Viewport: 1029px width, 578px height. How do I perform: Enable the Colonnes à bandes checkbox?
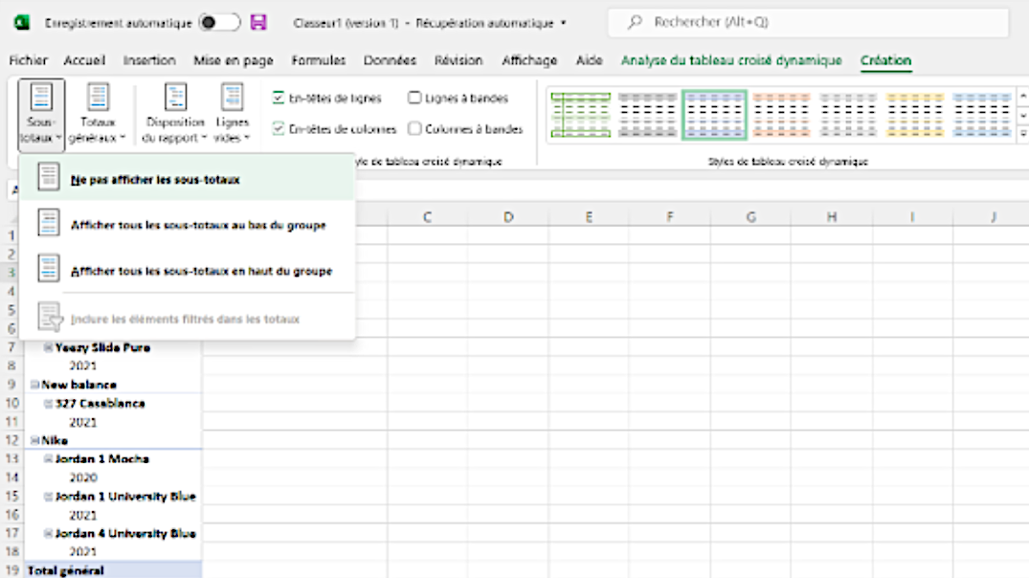pyautogui.click(x=414, y=128)
